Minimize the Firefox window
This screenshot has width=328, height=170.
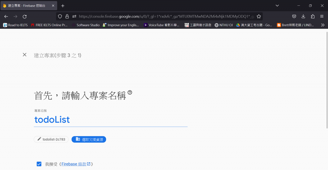299,6
